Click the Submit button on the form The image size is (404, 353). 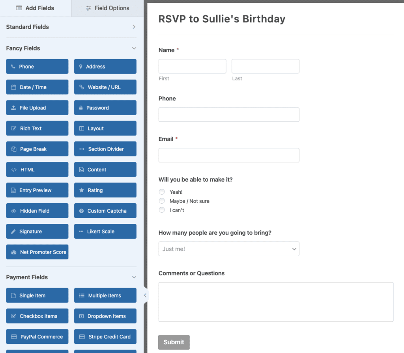[174, 342]
